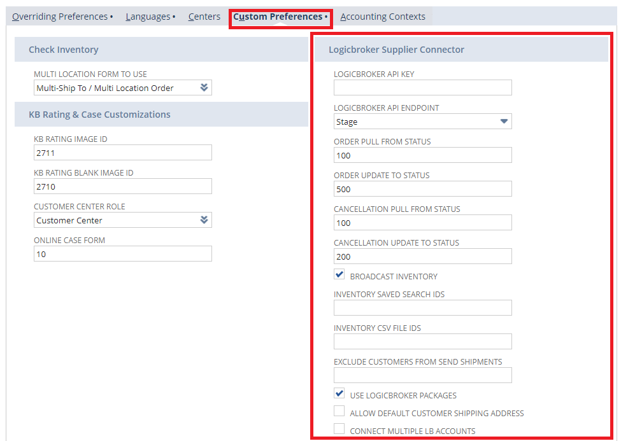Image resolution: width=621 pixels, height=441 pixels.
Task: Select the Custom Preferences tab
Action: coord(280,17)
